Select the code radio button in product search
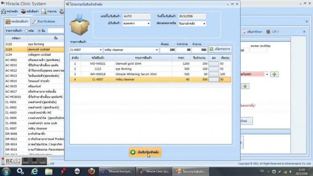 point(26,31)
